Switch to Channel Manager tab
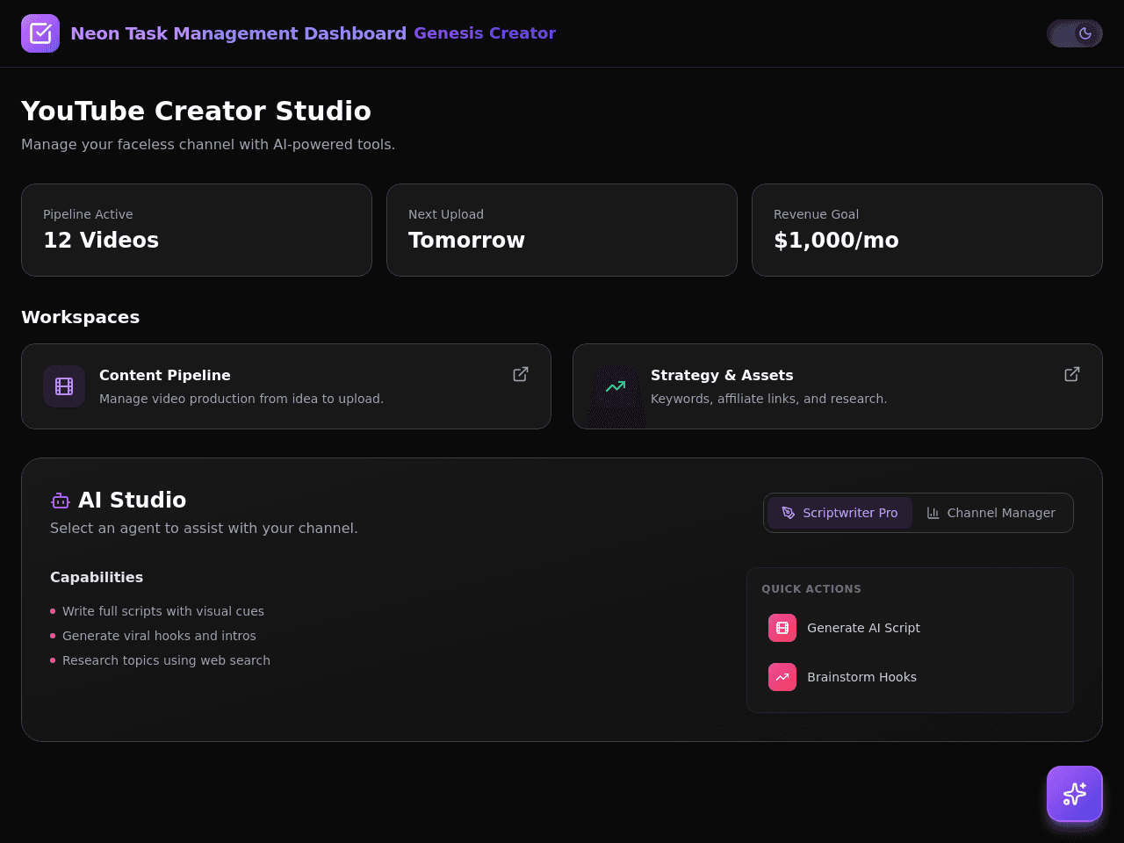Viewport: 1124px width, 843px height. (991, 513)
